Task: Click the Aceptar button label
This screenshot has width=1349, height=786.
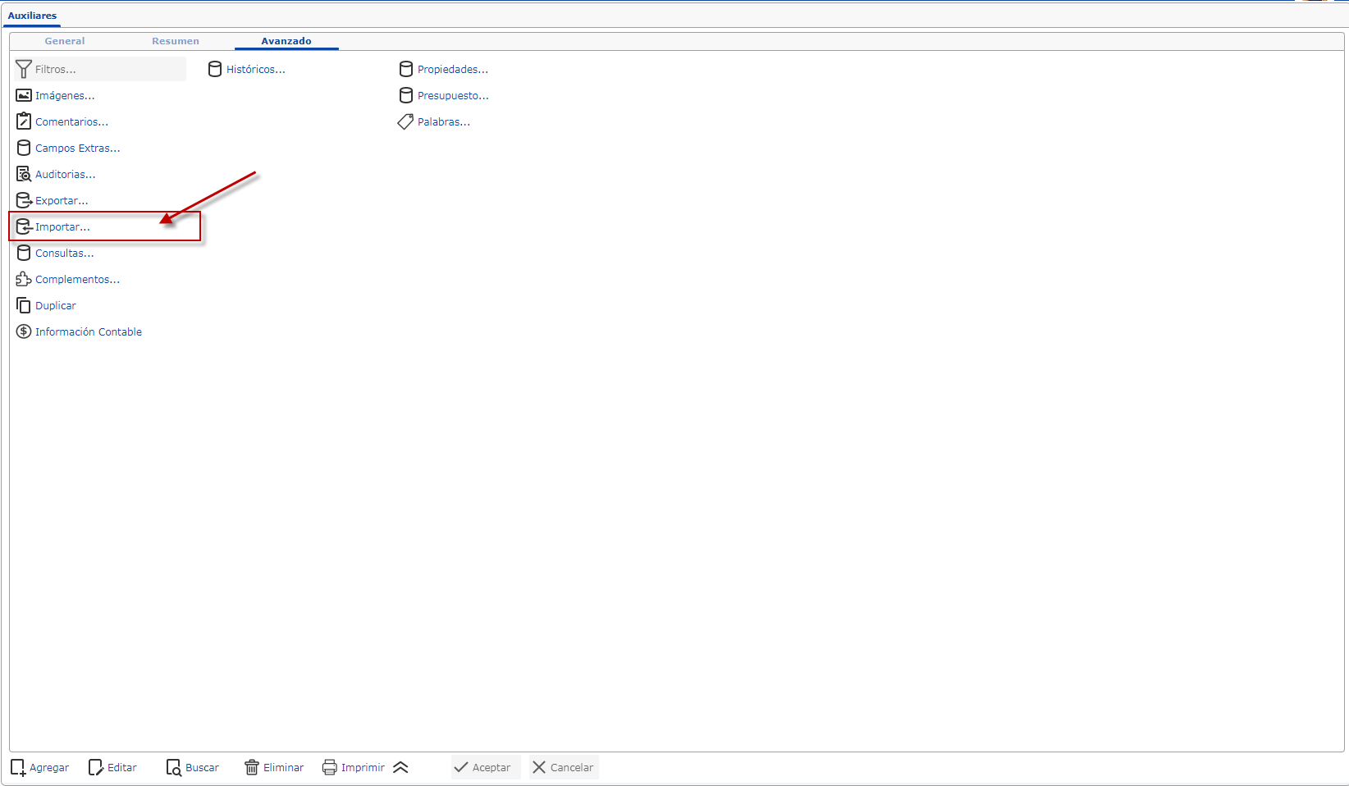Action: (492, 768)
